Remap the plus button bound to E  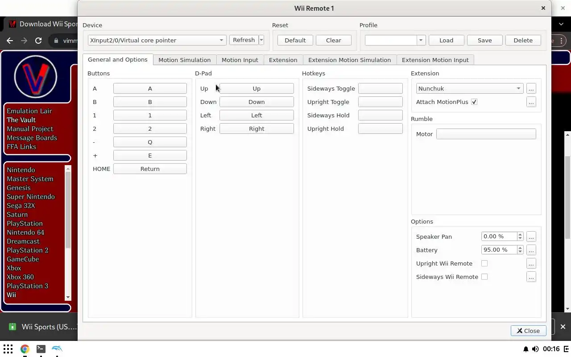coord(150,155)
